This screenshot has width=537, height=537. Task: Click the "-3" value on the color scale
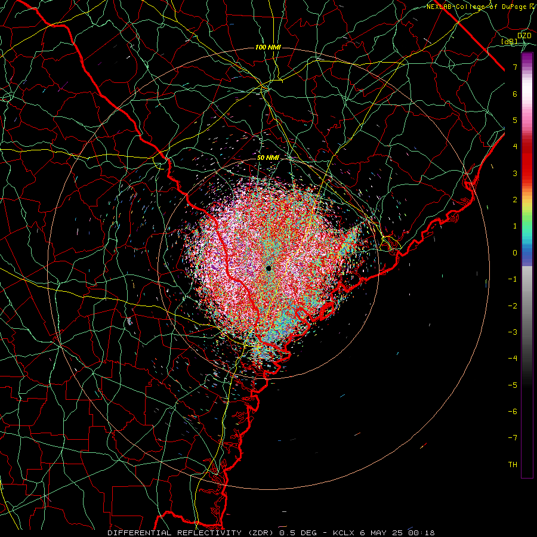coord(513,332)
